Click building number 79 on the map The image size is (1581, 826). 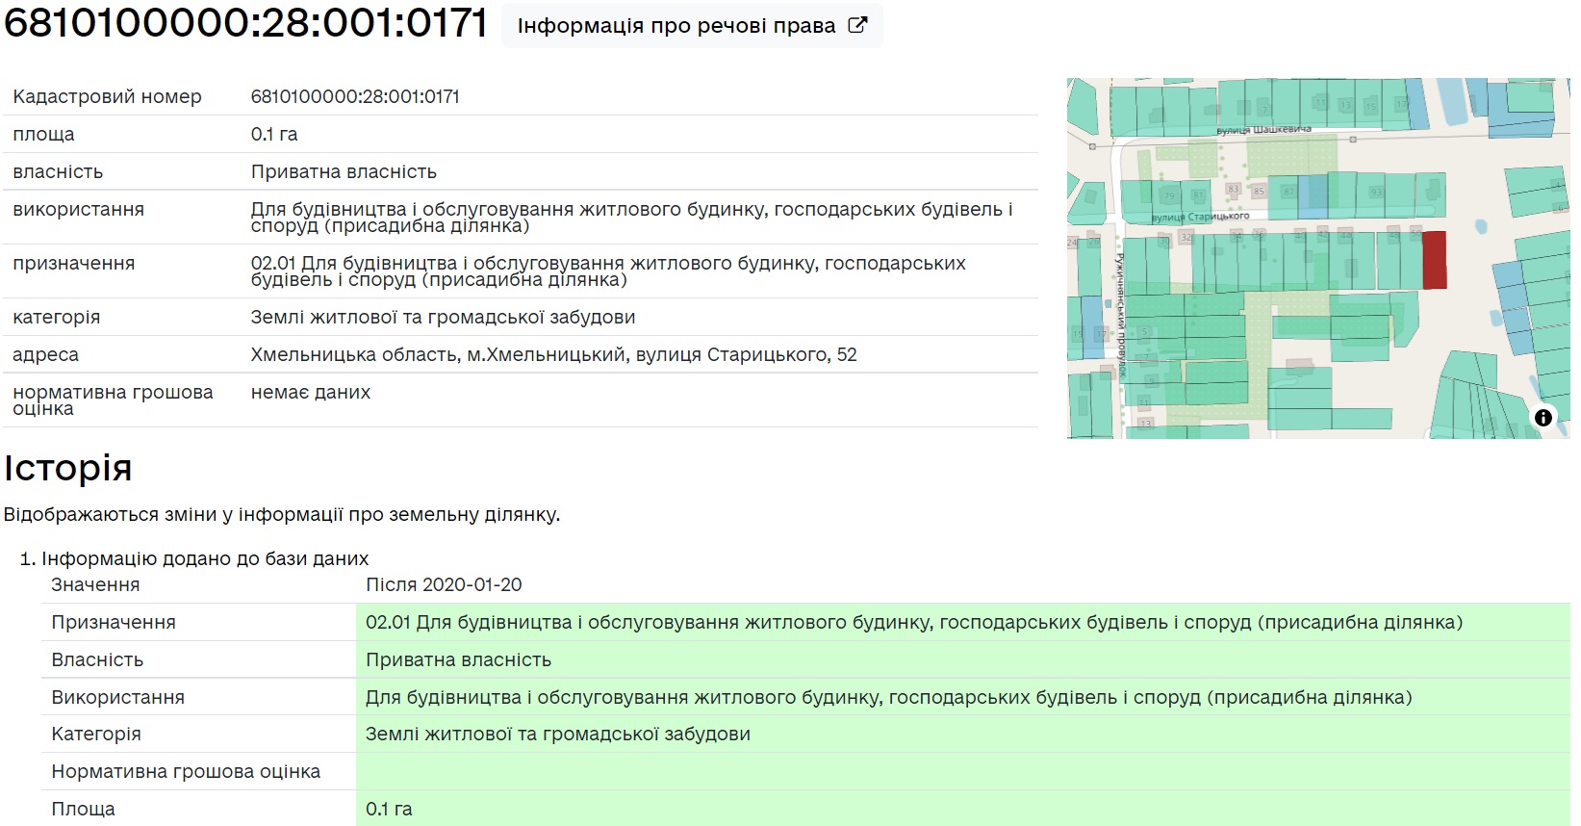pyautogui.click(x=1169, y=195)
